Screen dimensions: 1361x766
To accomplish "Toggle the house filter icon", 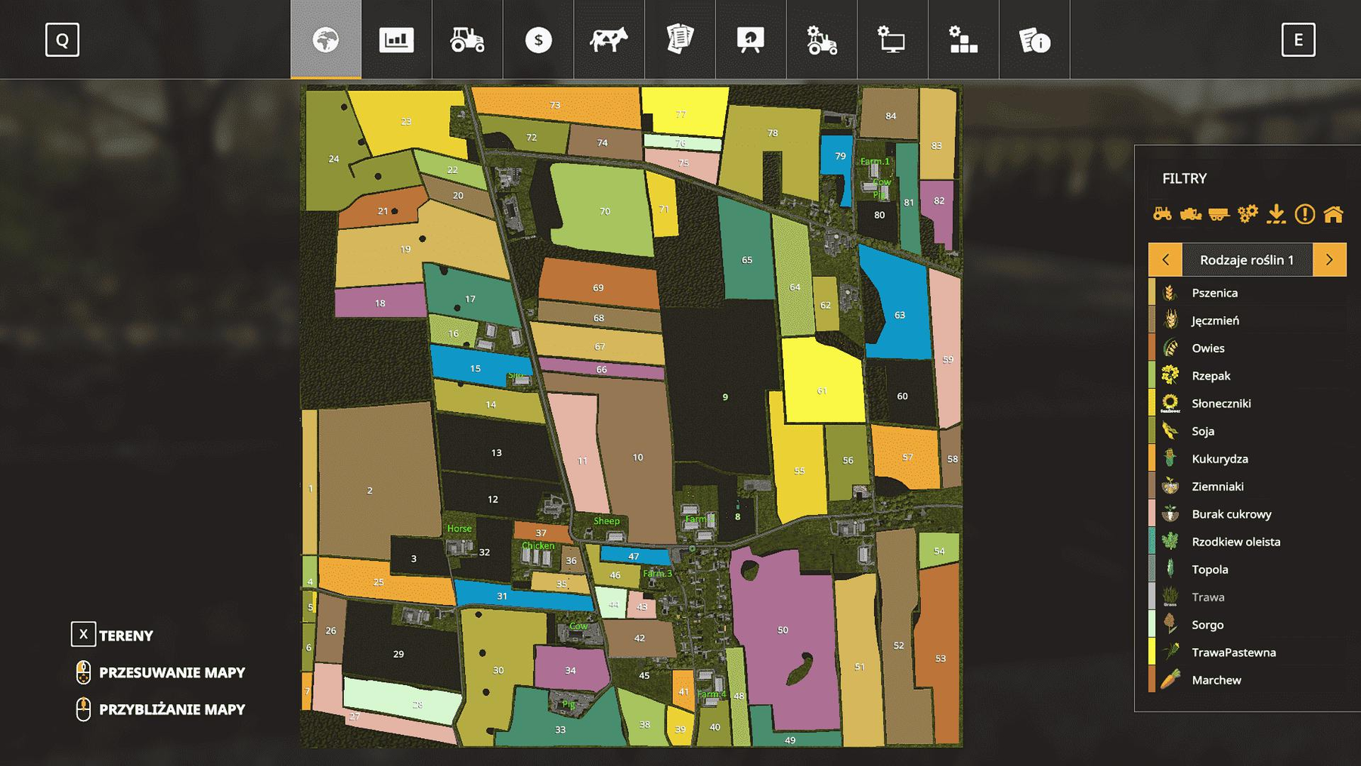I will point(1333,214).
